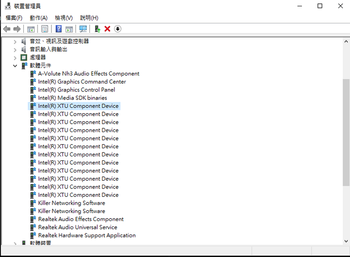Maximize the 裝置管理員 window

[x=320, y=6]
